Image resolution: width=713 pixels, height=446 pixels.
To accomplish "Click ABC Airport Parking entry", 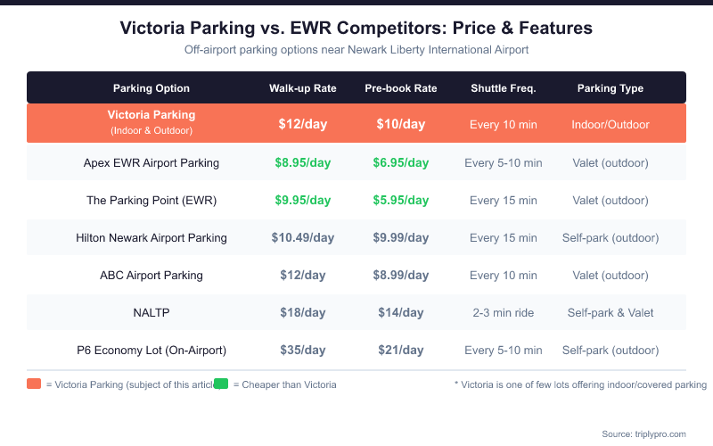I will pyautogui.click(x=151, y=276).
